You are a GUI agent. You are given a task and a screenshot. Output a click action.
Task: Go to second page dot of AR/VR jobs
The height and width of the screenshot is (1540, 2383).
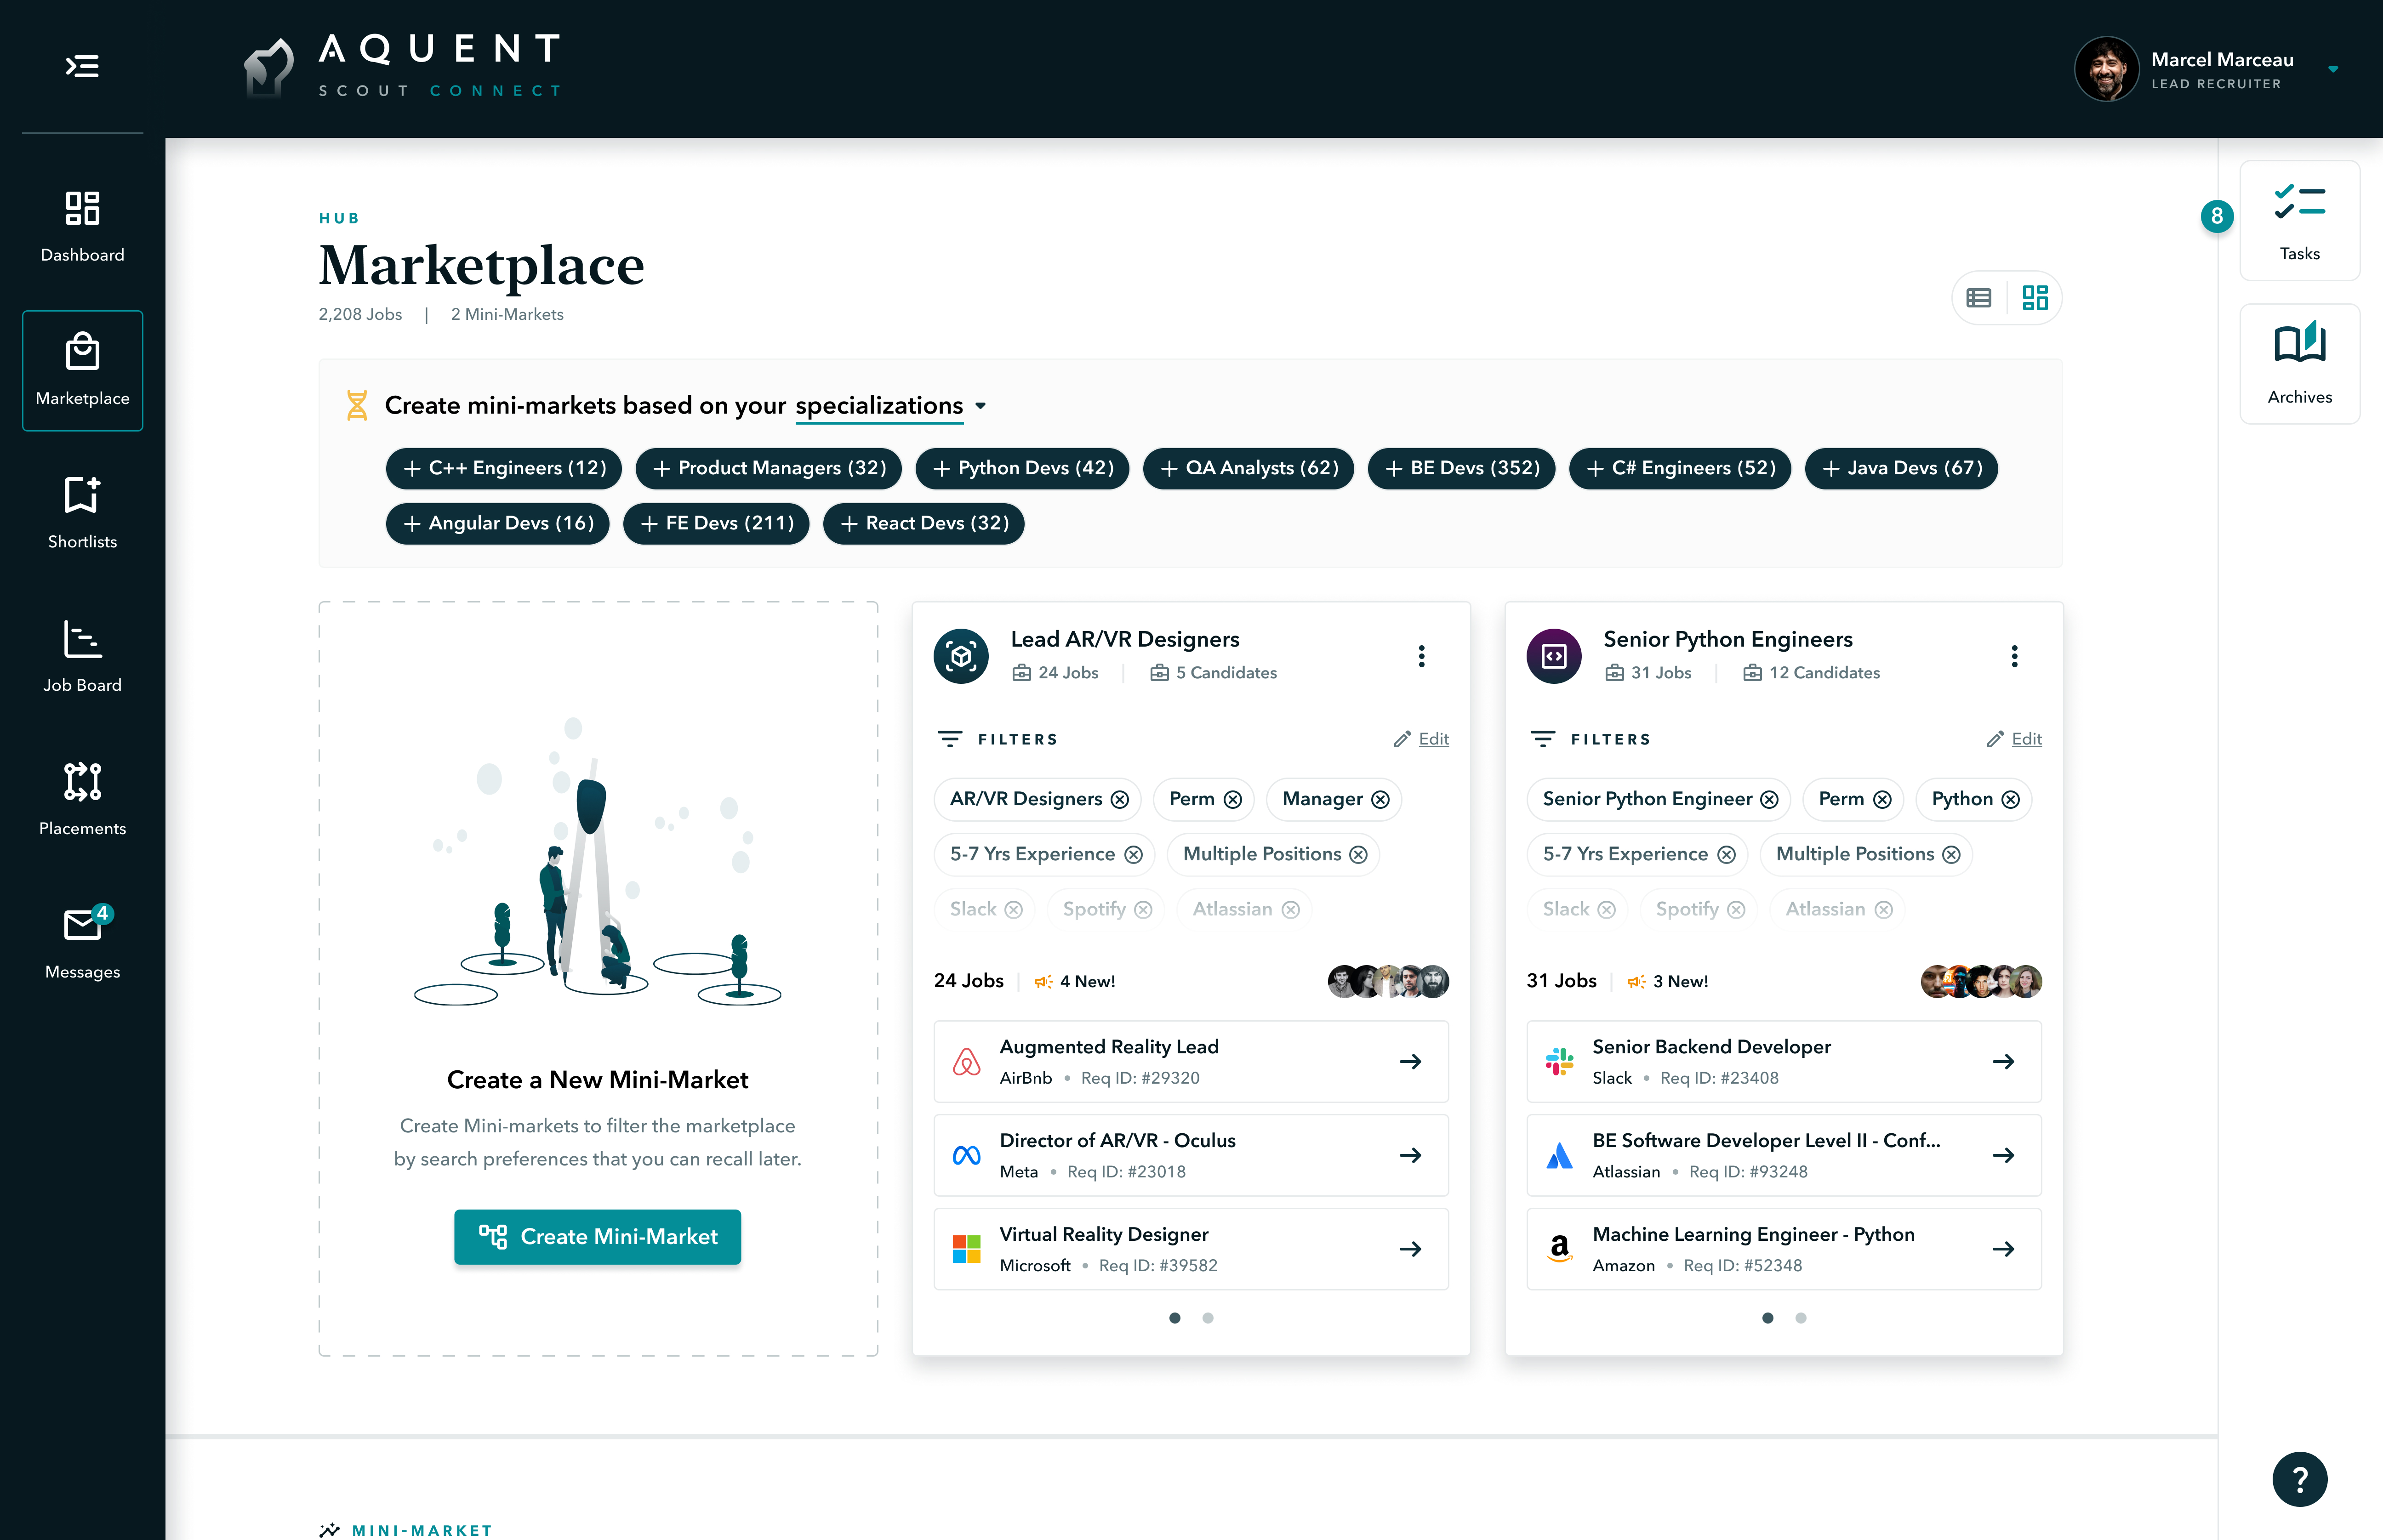pos(1208,1318)
